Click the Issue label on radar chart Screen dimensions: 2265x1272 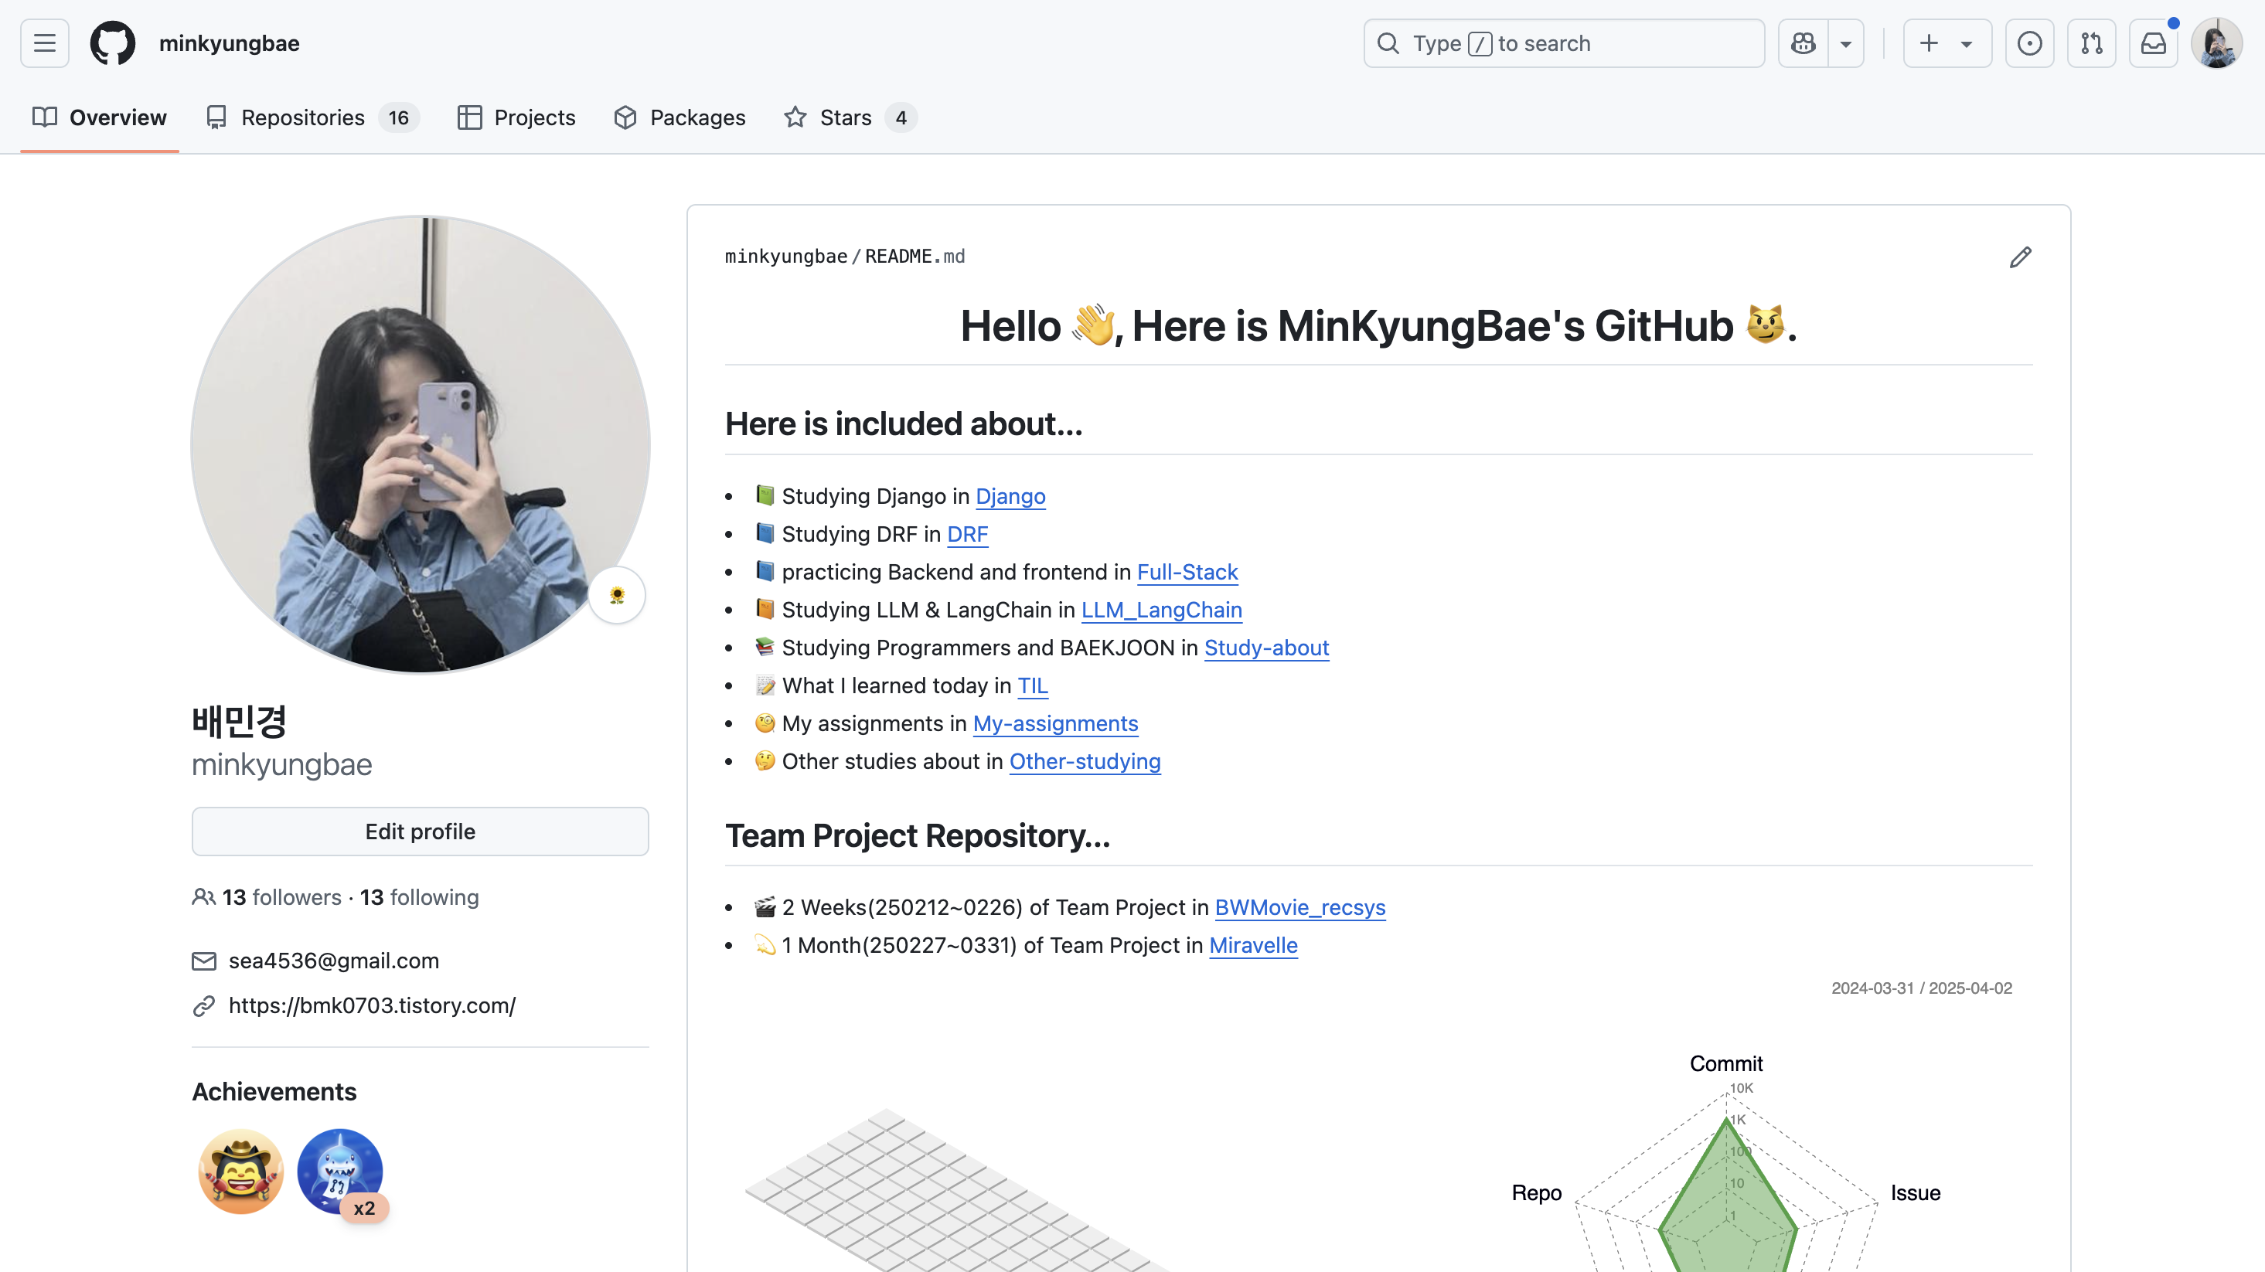point(1915,1193)
